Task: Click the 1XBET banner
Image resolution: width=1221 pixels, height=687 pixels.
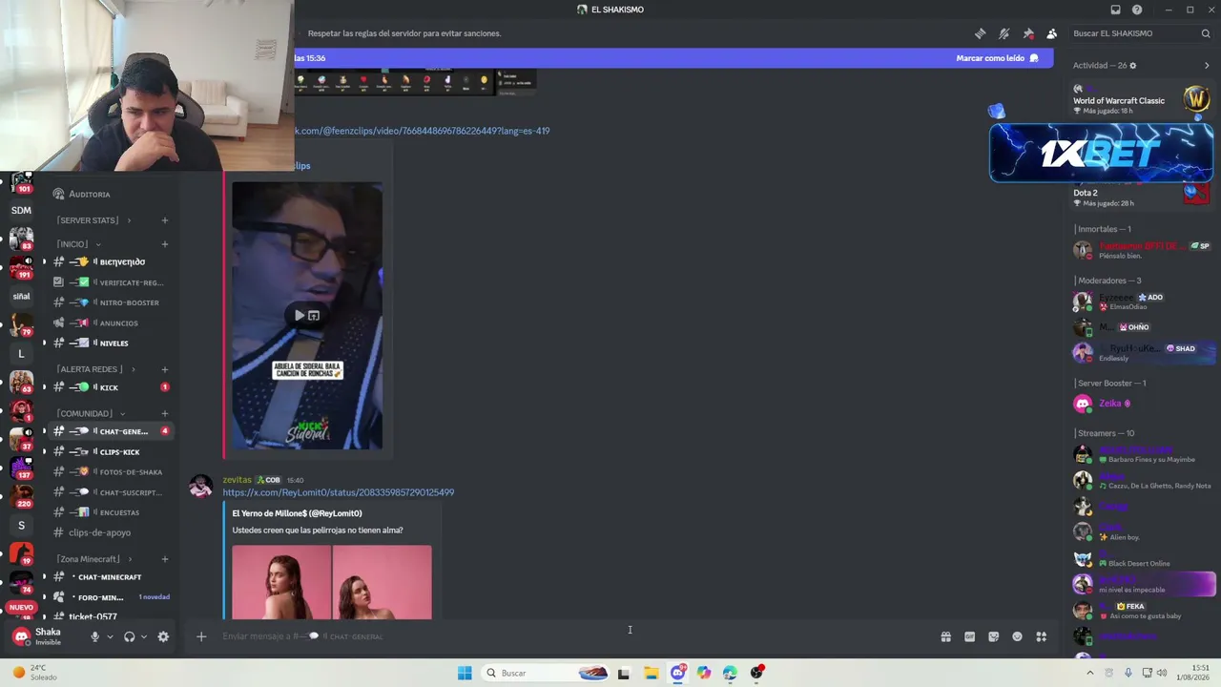Action: pos(1102,153)
